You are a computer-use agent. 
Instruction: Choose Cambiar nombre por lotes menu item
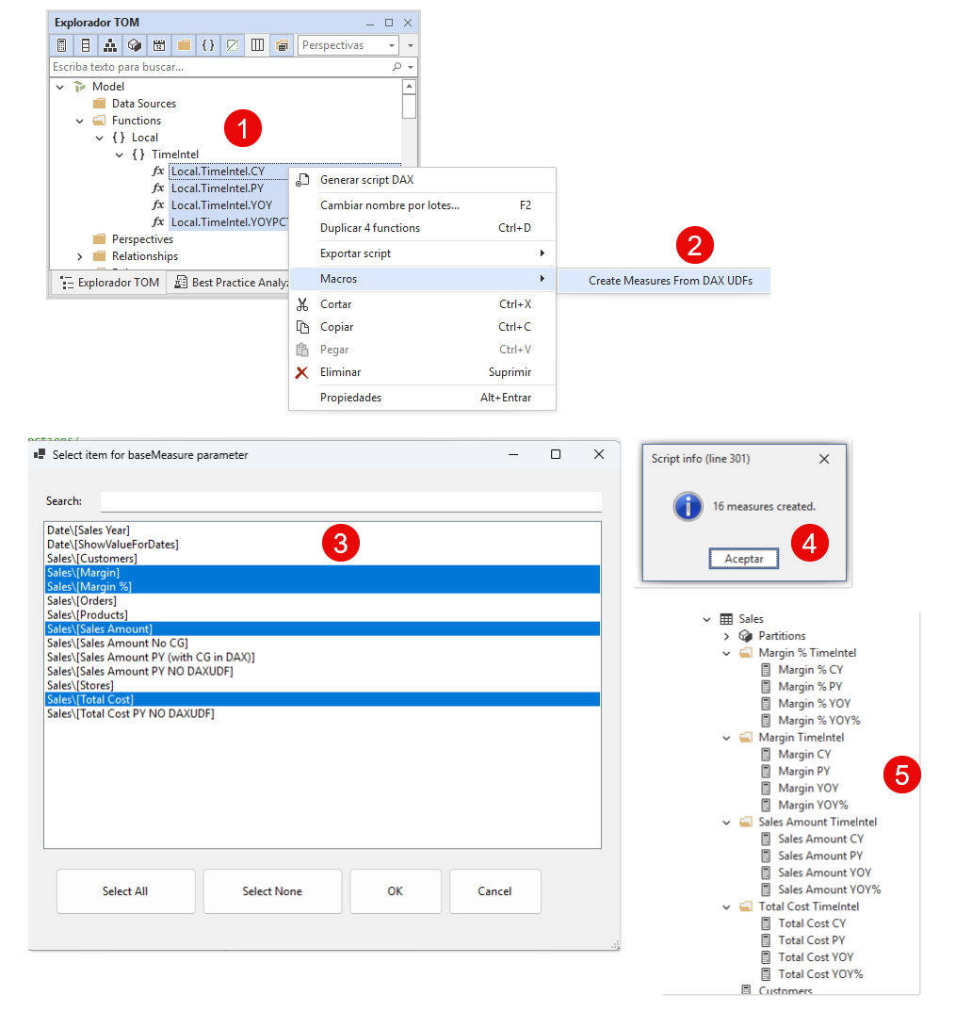tap(422, 205)
